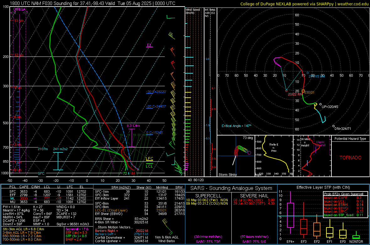Screen dimensions: 370x245
Task: Click the SARS - Sounding Analogue System header
Action: tap(231, 188)
